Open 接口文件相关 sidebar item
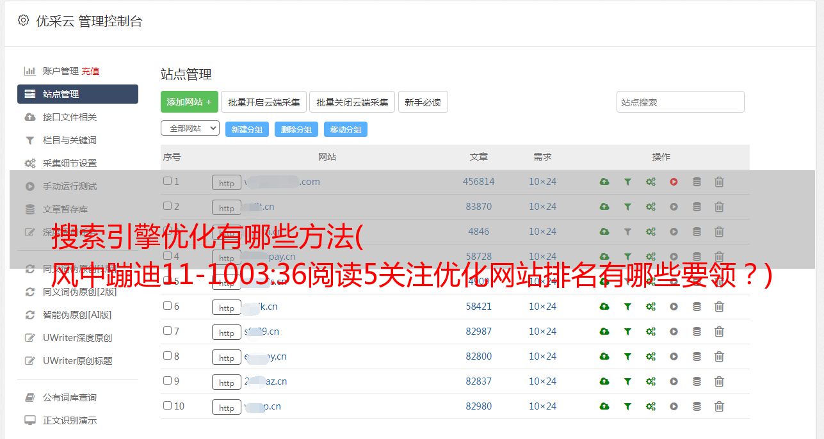824x439 pixels. point(70,117)
